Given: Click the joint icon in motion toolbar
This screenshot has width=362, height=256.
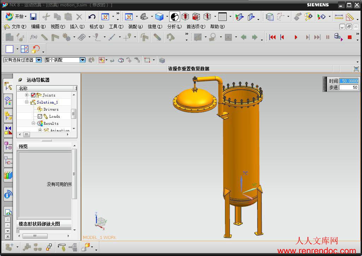Looking at the screenshot, I should click(55, 37).
